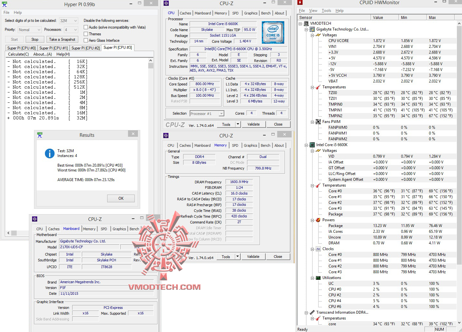Click Take a Snapshot button
The height and width of the screenshot is (332, 462).
[62, 39]
